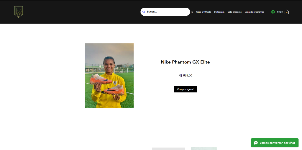
Task: Click the chat bubble icon
Action: click(x=256, y=143)
